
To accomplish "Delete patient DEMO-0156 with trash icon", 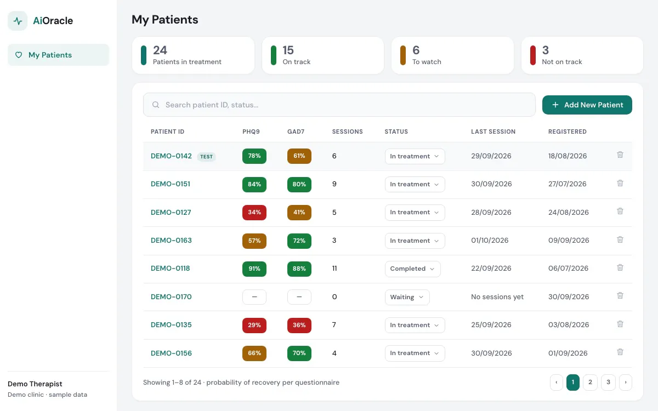I will click(x=620, y=352).
